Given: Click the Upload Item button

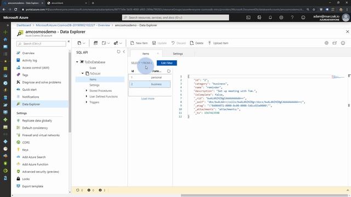Looking at the screenshot, I should pyautogui.click(x=218, y=43).
